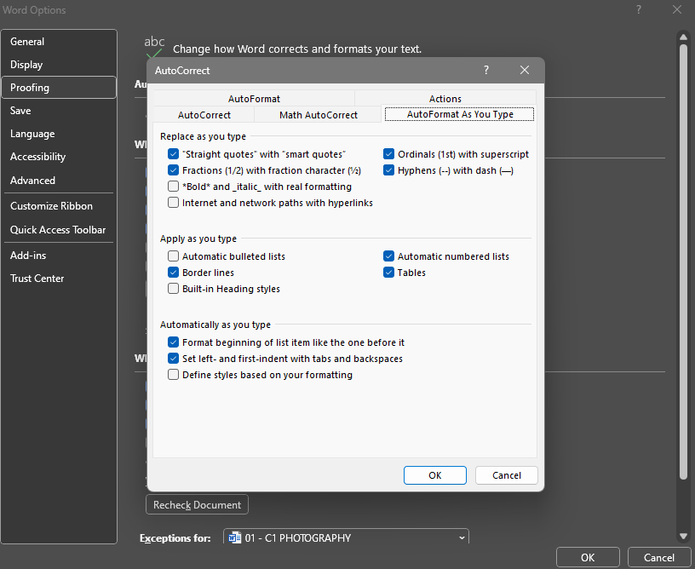Click Recheck Document button
695x569 pixels.
point(197,505)
